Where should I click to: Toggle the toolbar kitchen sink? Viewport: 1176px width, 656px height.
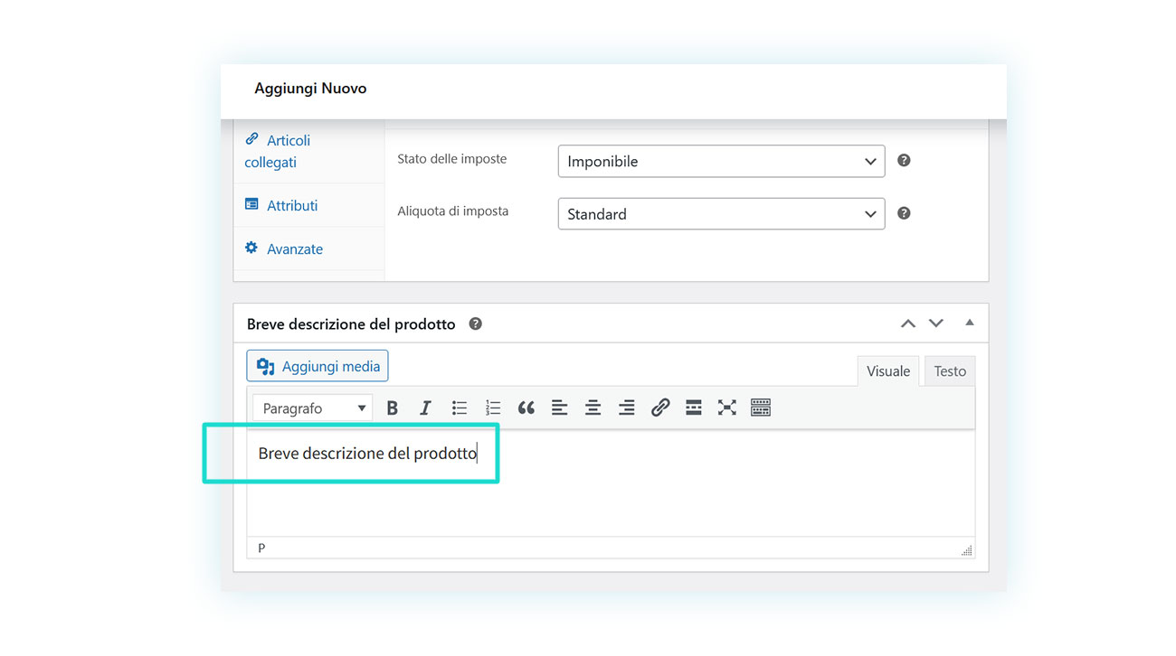click(761, 408)
